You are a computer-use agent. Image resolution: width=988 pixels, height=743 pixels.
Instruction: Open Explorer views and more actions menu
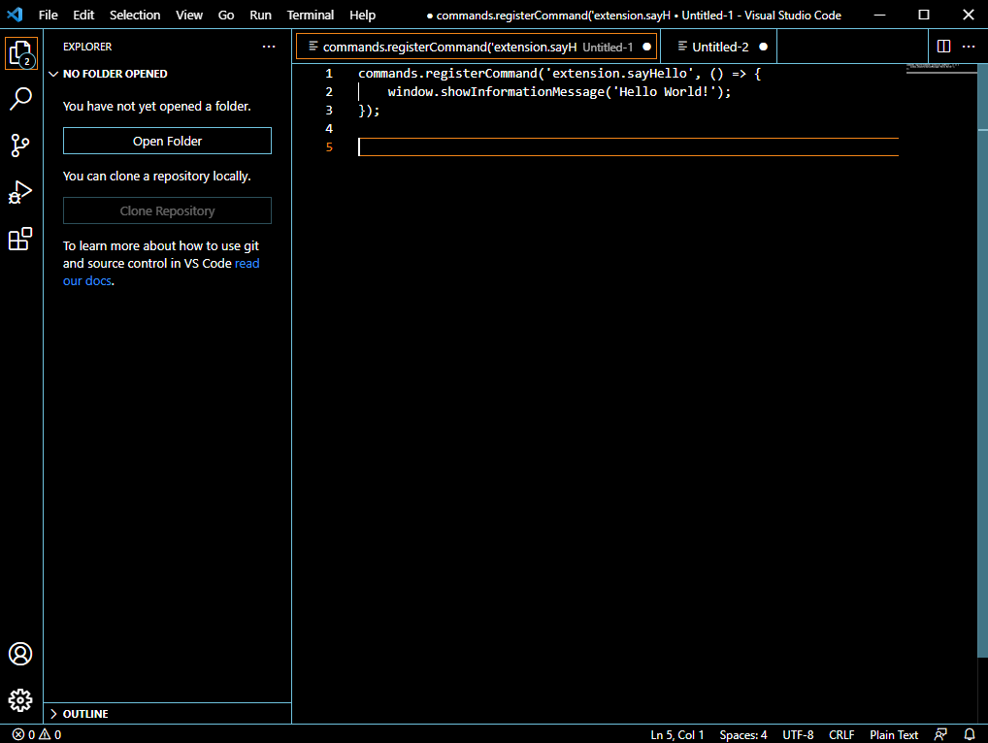click(x=269, y=47)
